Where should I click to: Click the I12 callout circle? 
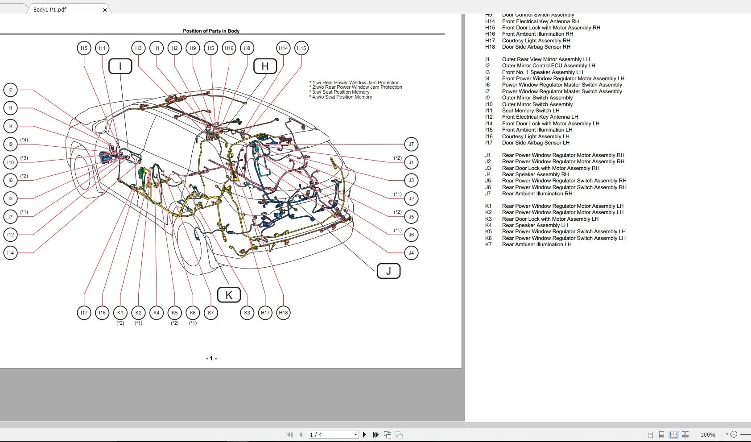[x=10, y=235]
